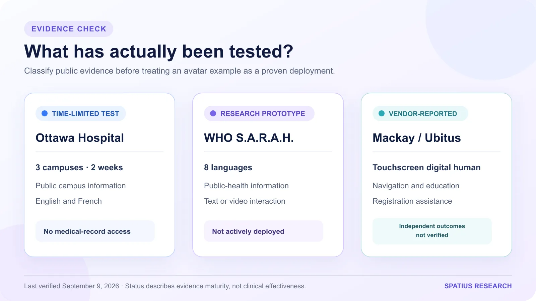Click the purple dot in Research Prototype badge

213,113
